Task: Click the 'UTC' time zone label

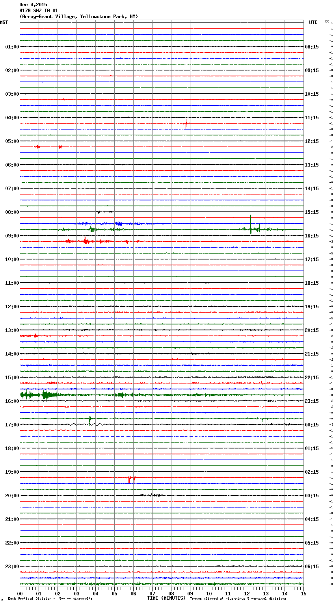Action: coord(313,22)
